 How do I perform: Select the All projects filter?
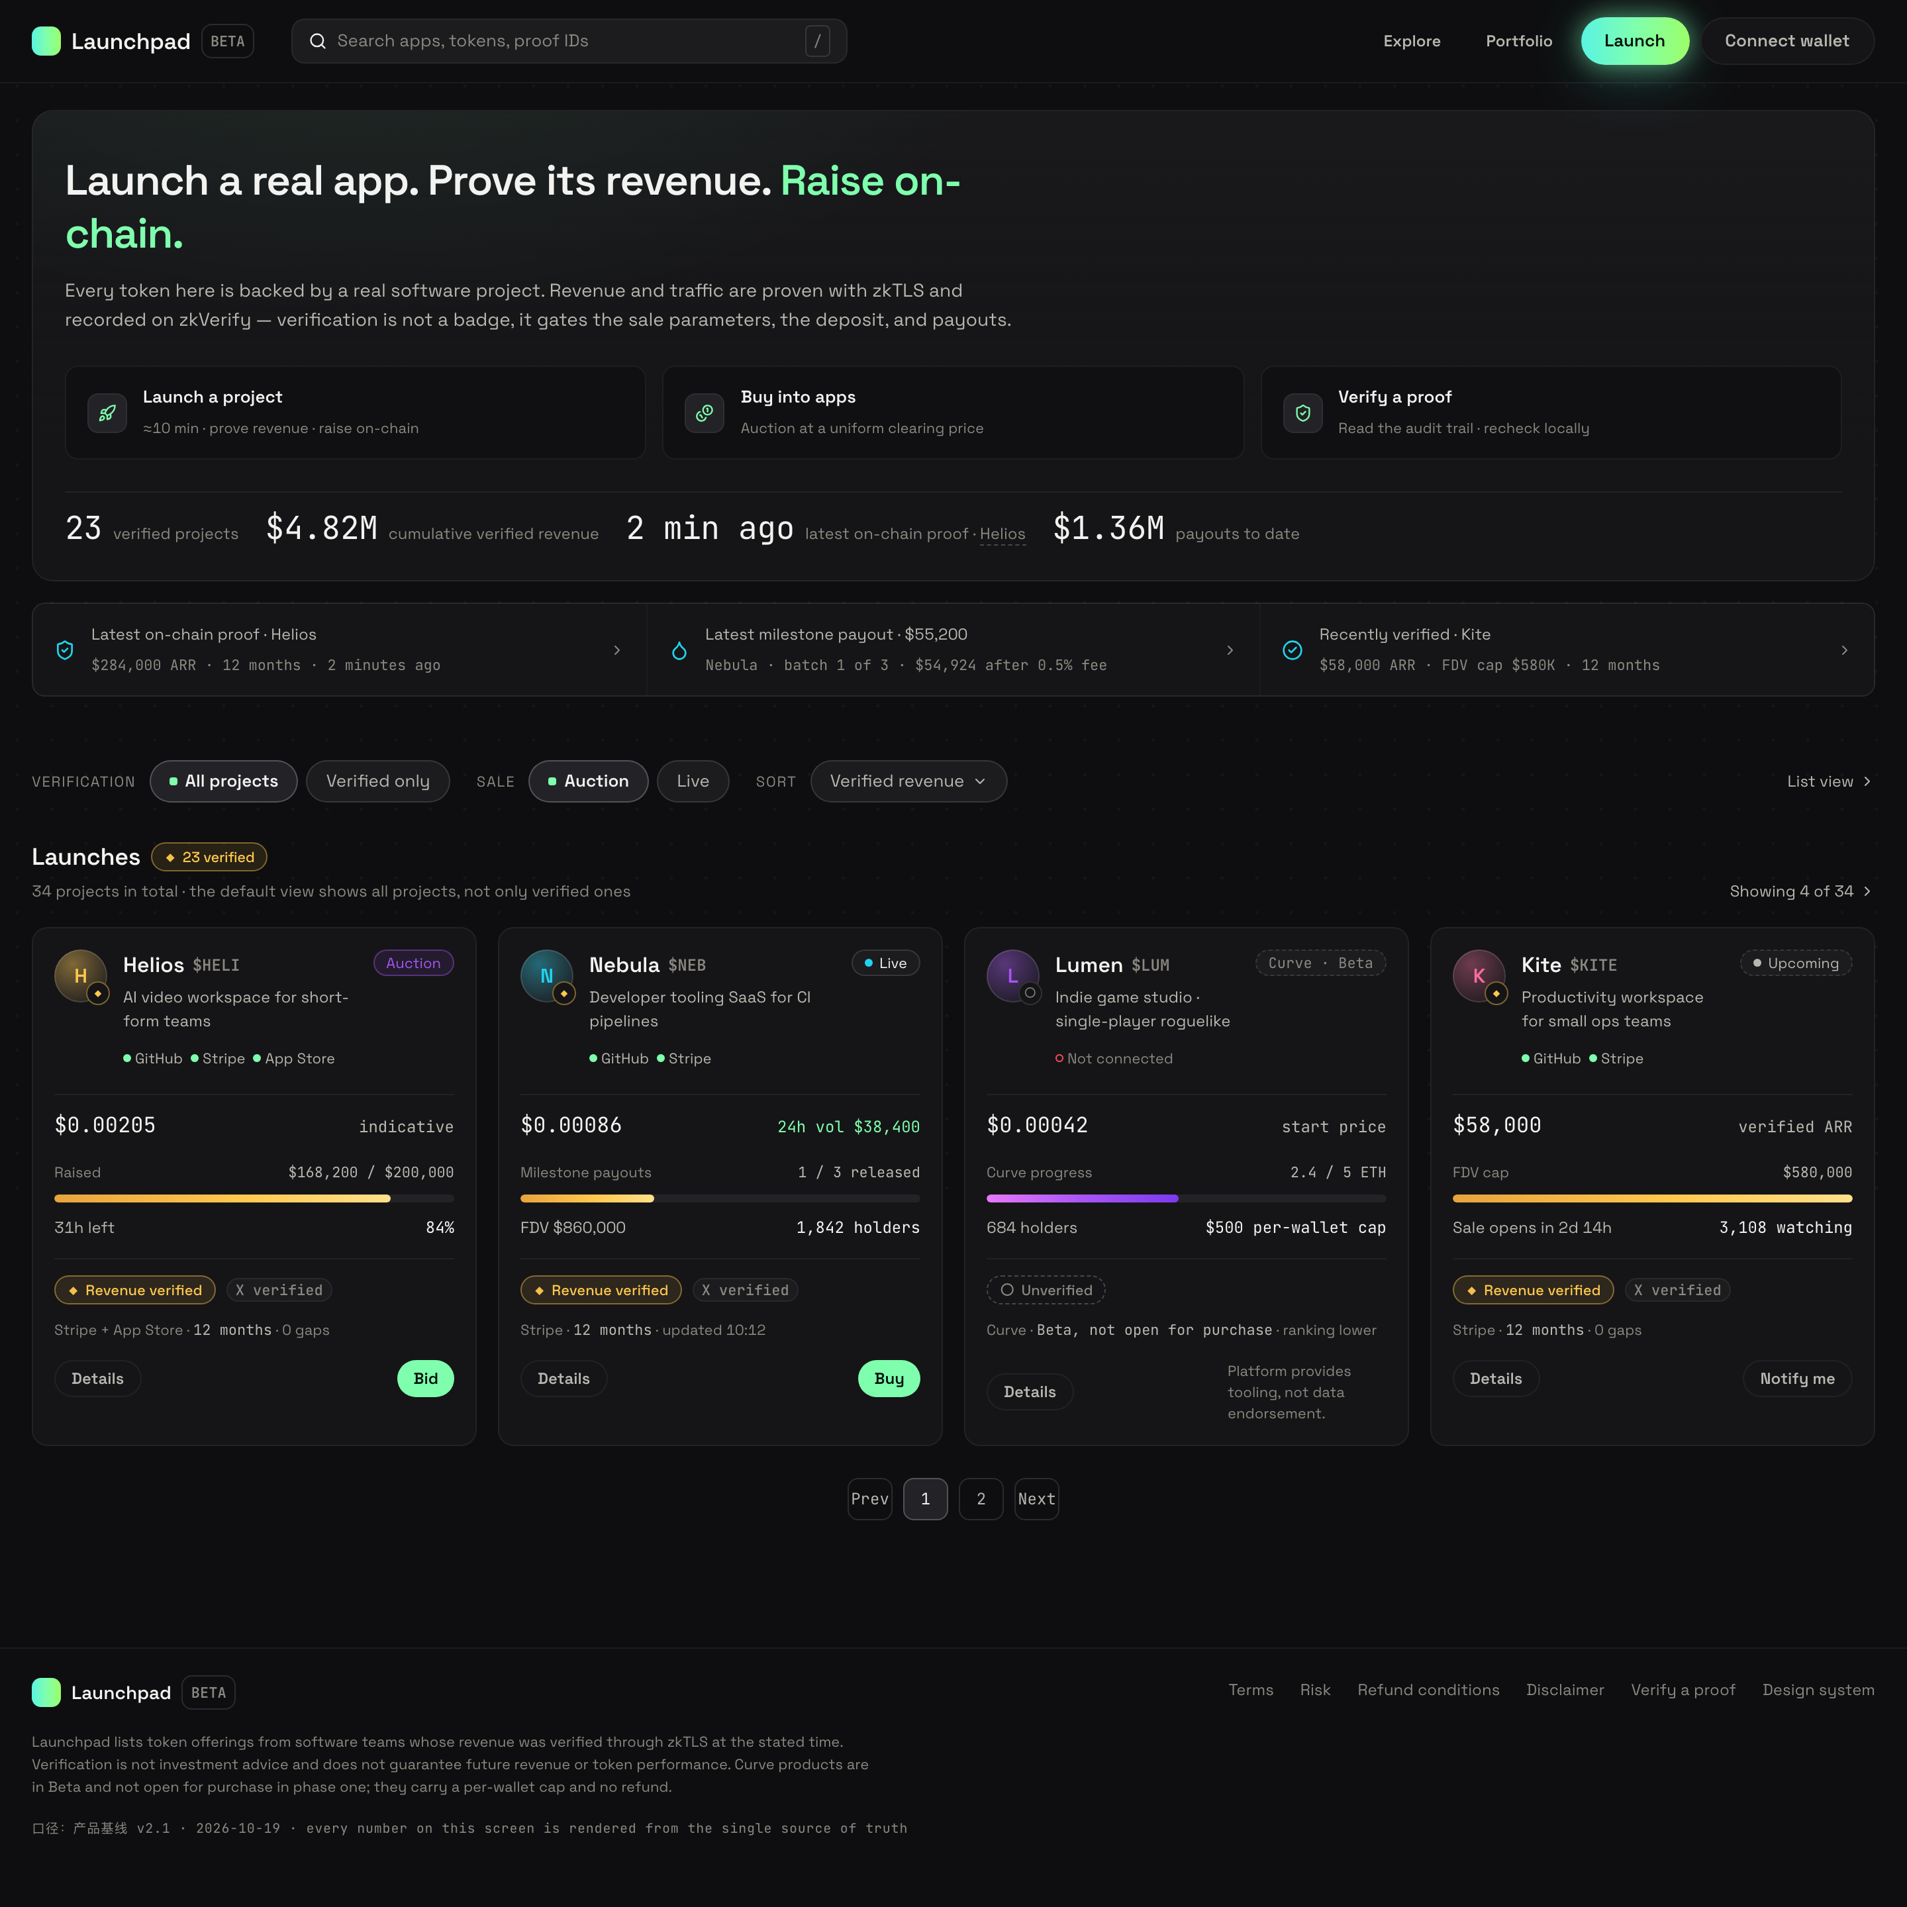(223, 781)
